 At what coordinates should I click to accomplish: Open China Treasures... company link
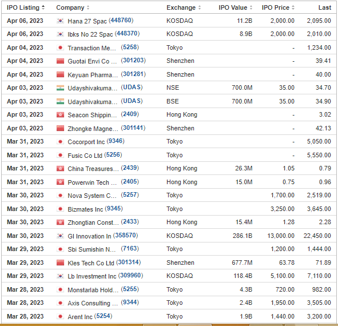[93, 169]
